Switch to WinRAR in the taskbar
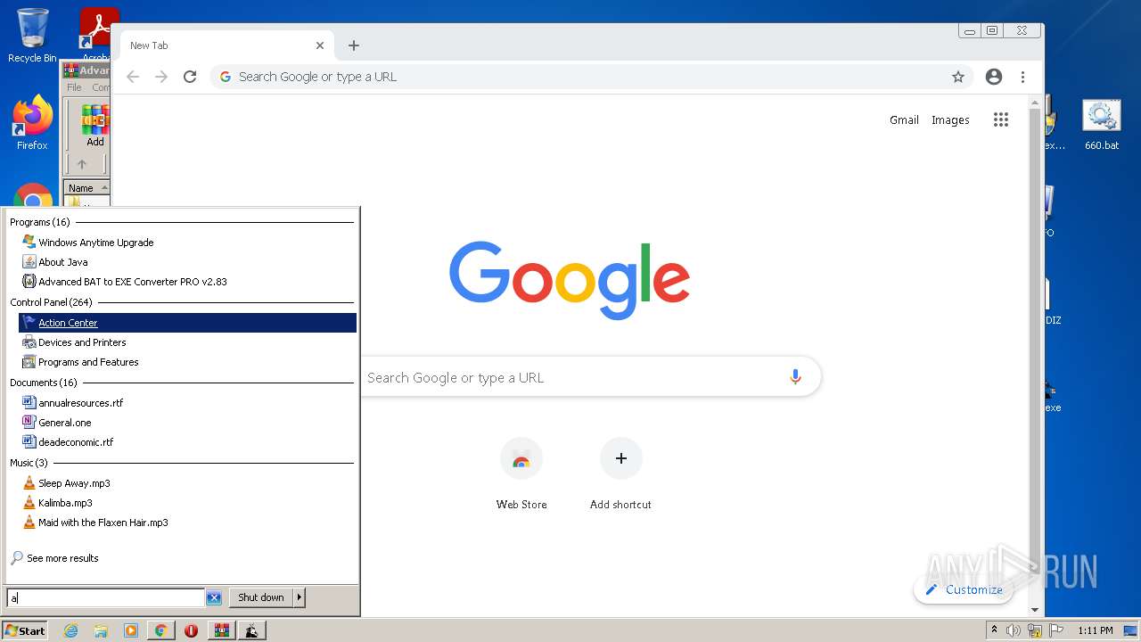This screenshot has width=1141, height=642. pos(221,630)
